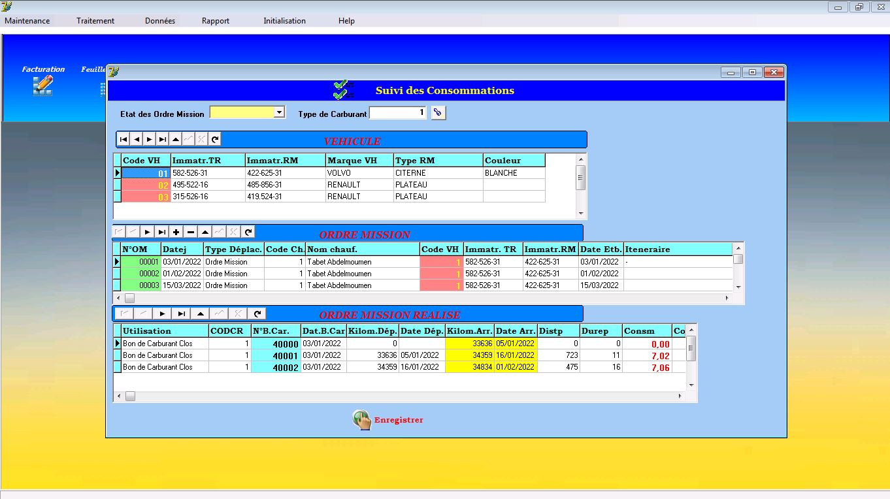Click Kilom.Arr. cell 33636
Screen dimensions: 890x499
coord(470,344)
